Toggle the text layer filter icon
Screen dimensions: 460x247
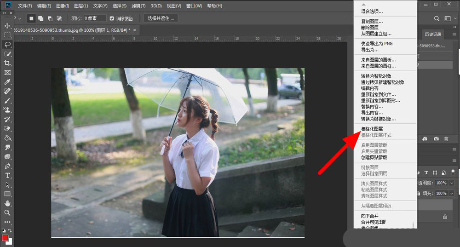pyautogui.click(x=426, y=172)
